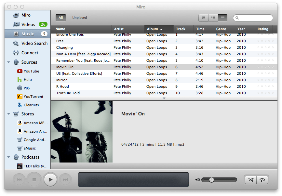Switch to album grouped view
Screen dimensions: 282x196
point(213,18)
